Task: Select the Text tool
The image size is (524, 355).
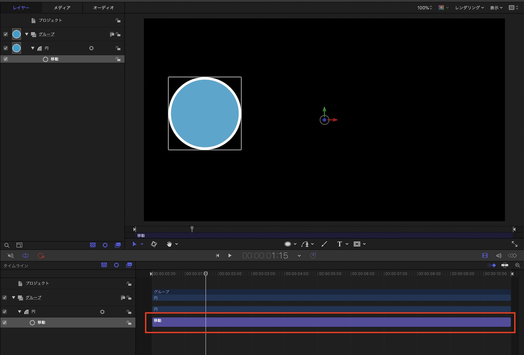Action: pyautogui.click(x=340, y=244)
